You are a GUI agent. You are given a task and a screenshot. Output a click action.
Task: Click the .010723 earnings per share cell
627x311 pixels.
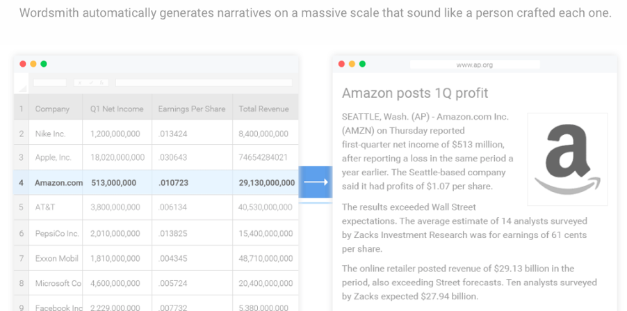[193, 182]
